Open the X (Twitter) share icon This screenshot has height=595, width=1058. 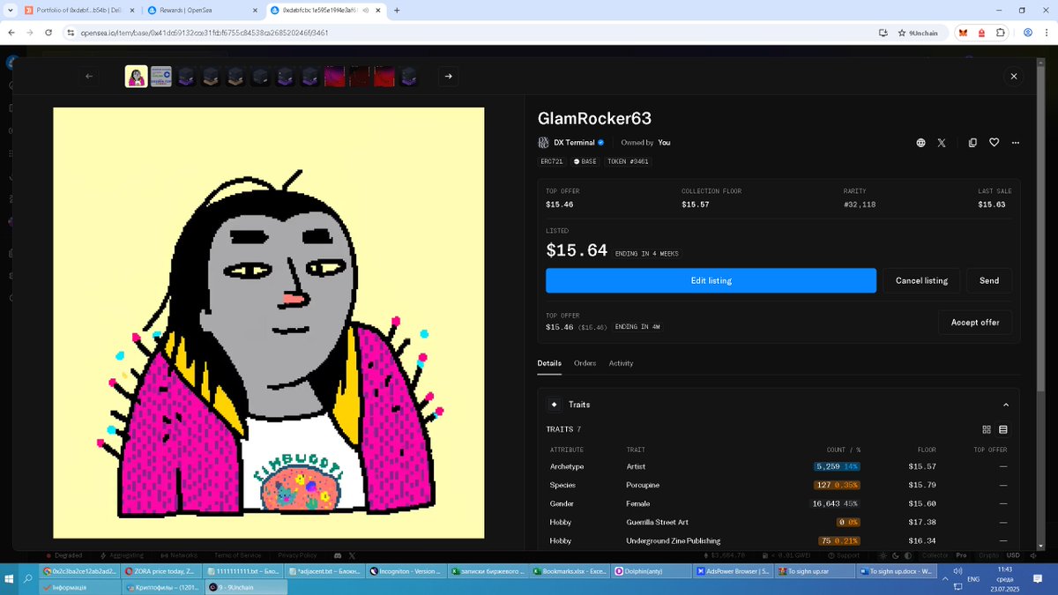[942, 143]
